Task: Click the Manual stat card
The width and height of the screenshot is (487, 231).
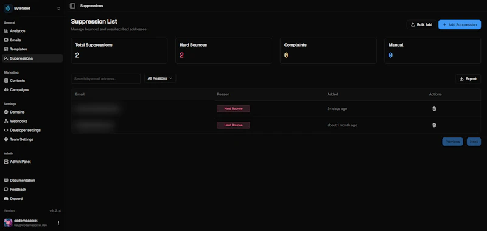Action: tap(433, 51)
